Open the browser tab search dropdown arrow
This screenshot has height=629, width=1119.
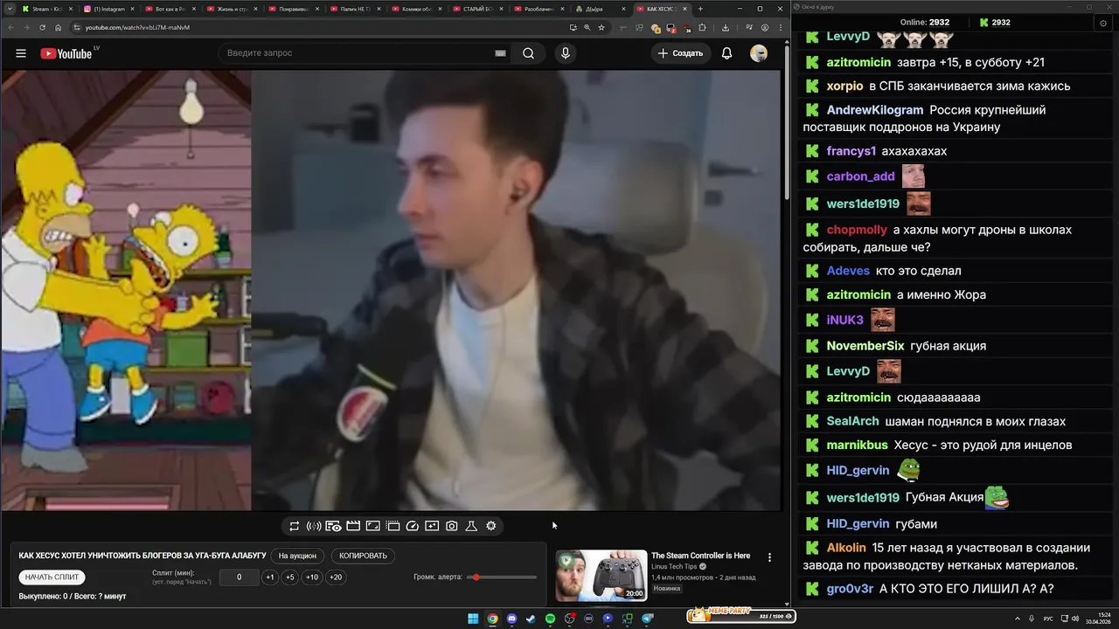click(x=10, y=9)
